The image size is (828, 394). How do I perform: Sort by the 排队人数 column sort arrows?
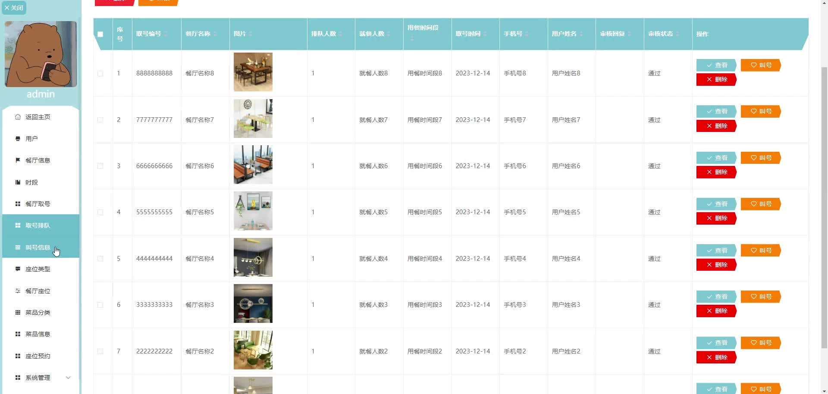(341, 34)
